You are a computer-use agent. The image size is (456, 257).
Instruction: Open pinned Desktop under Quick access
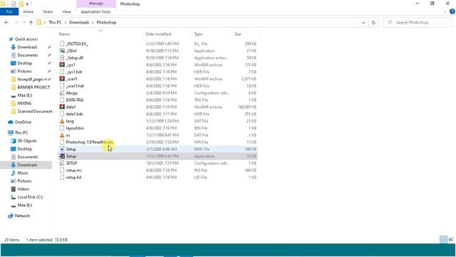(x=25, y=64)
